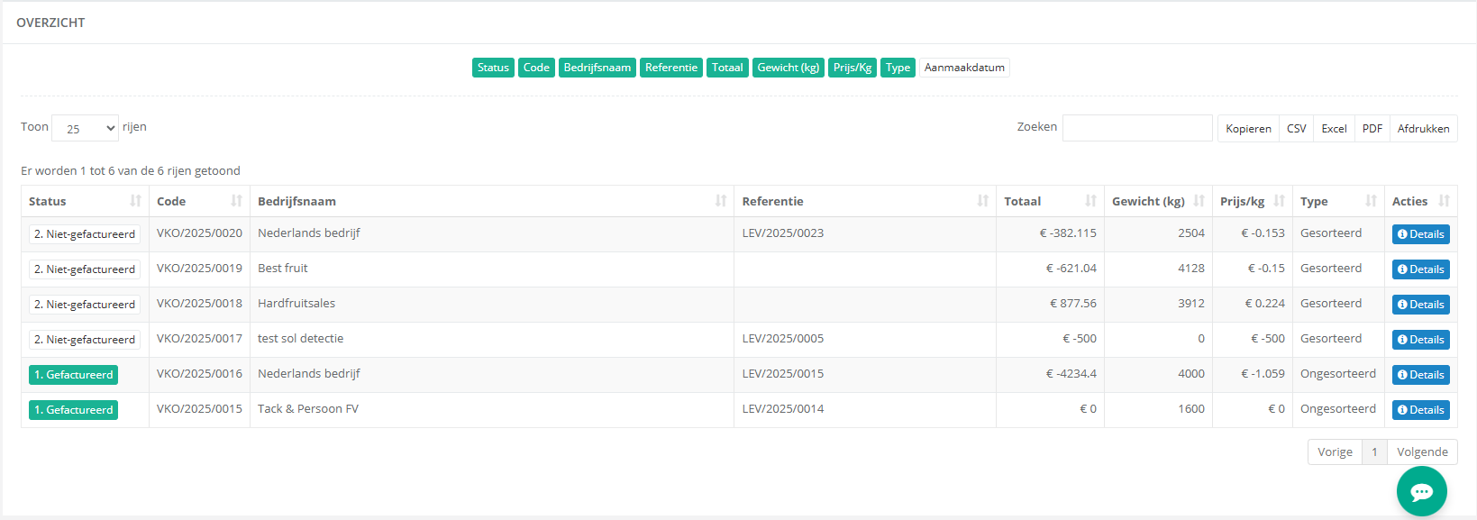Export table as PDF
1477x520 pixels.
[1372, 129]
